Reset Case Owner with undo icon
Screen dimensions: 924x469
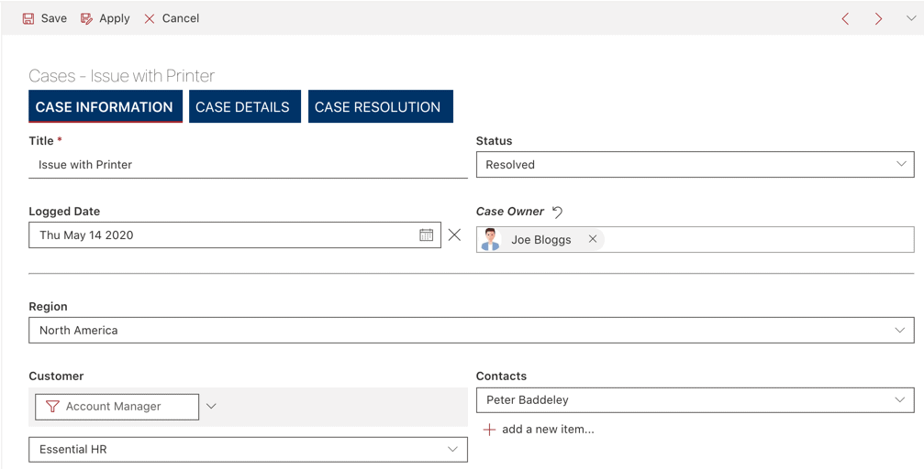[557, 212]
